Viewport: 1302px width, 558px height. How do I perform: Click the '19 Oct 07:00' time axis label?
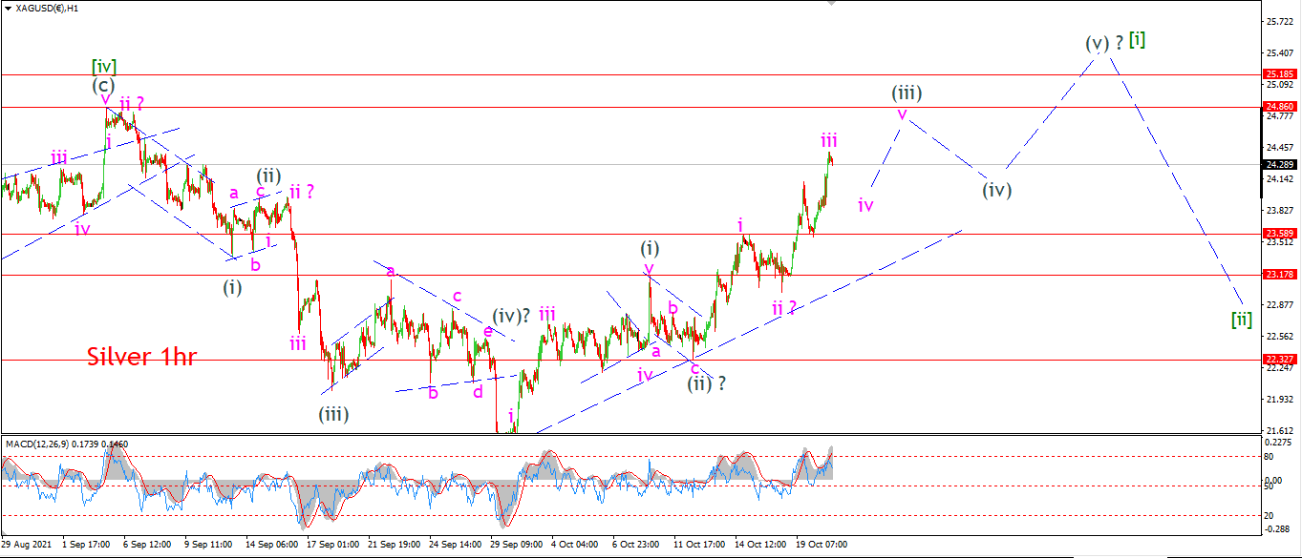point(820,544)
